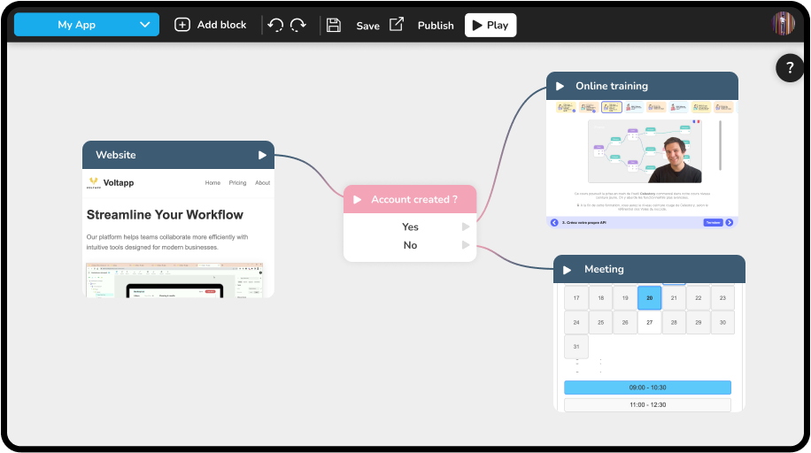The width and height of the screenshot is (811, 453).
Task: Click the floppy disk save icon
Action: (334, 25)
